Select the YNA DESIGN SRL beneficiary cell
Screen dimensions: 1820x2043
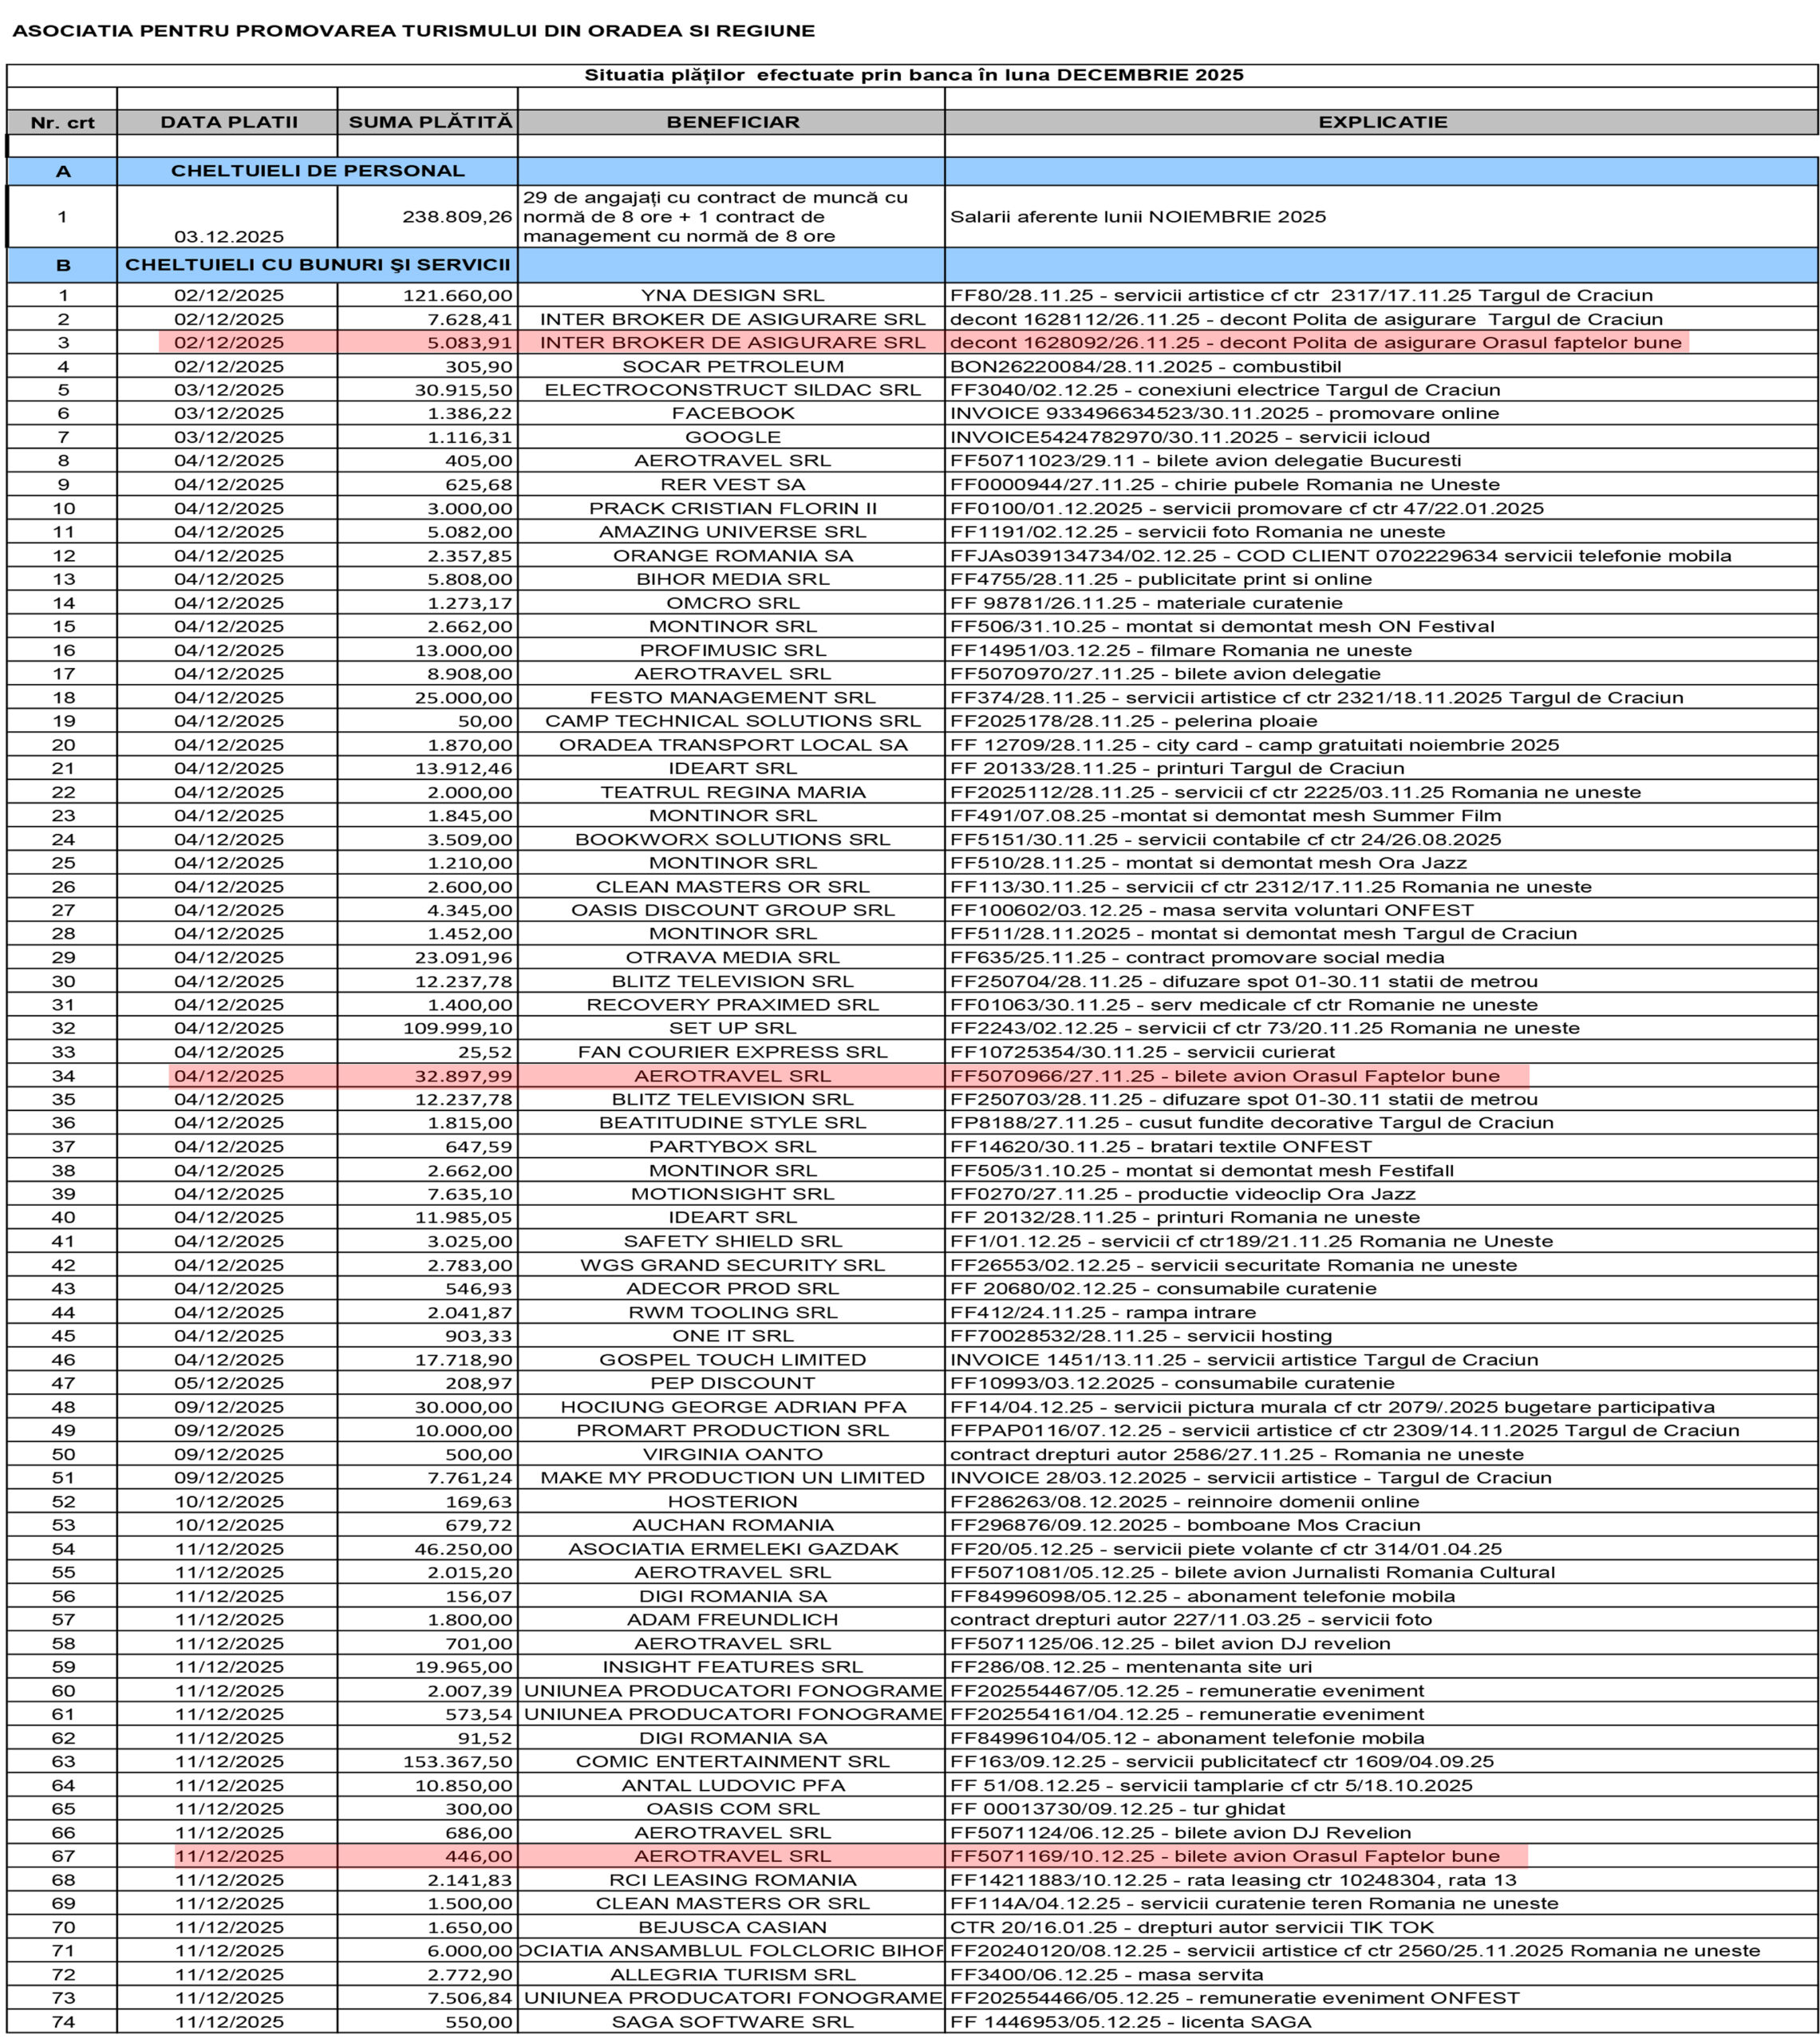coord(732,295)
